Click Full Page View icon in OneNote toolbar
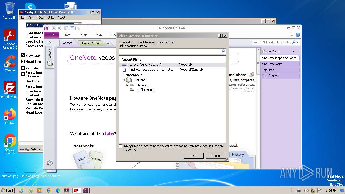 coord(72,28)
